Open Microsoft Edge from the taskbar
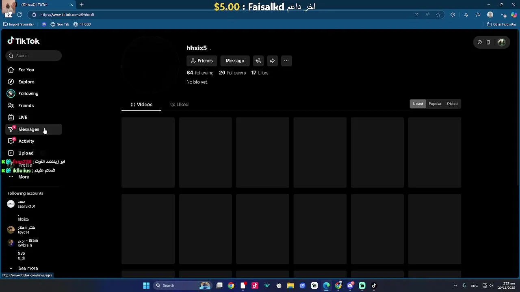This screenshot has width=520, height=292. (326, 286)
